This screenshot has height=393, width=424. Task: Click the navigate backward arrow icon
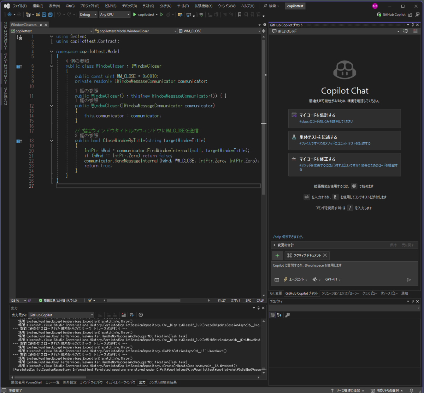click(x=10, y=15)
